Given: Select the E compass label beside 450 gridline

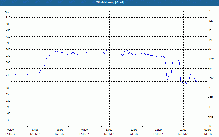Looking at the screenshot, I should [x=210, y=30].
